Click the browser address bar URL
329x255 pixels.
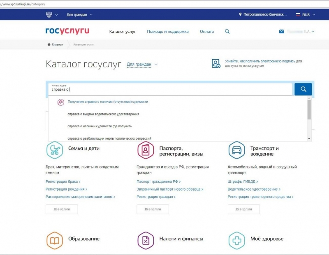click(x=23, y=4)
